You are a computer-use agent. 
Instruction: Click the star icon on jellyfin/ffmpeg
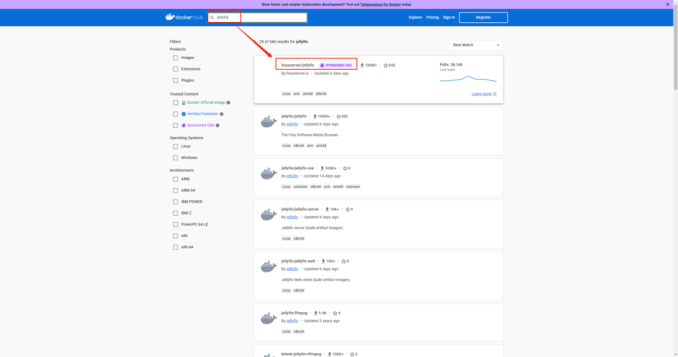[x=335, y=313]
